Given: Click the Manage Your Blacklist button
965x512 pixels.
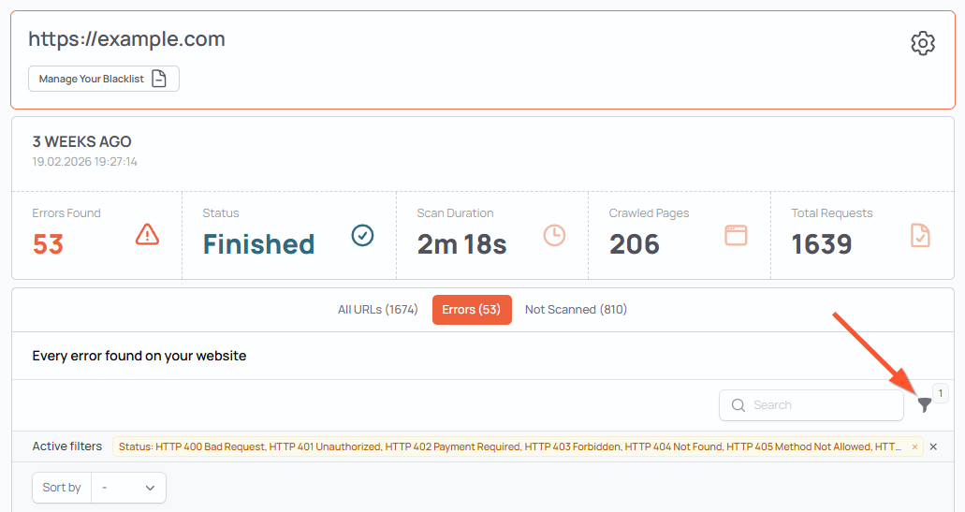Looking at the screenshot, I should coord(103,79).
